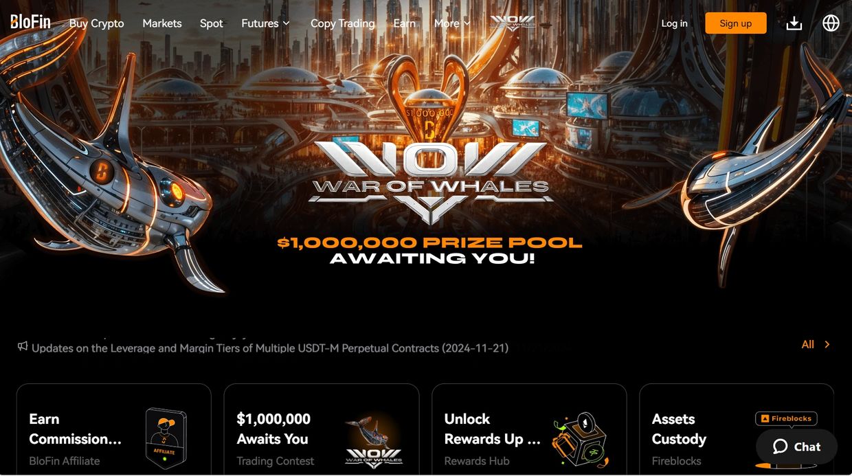
Task: Open the globe language selector icon
Action: [x=831, y=23]
